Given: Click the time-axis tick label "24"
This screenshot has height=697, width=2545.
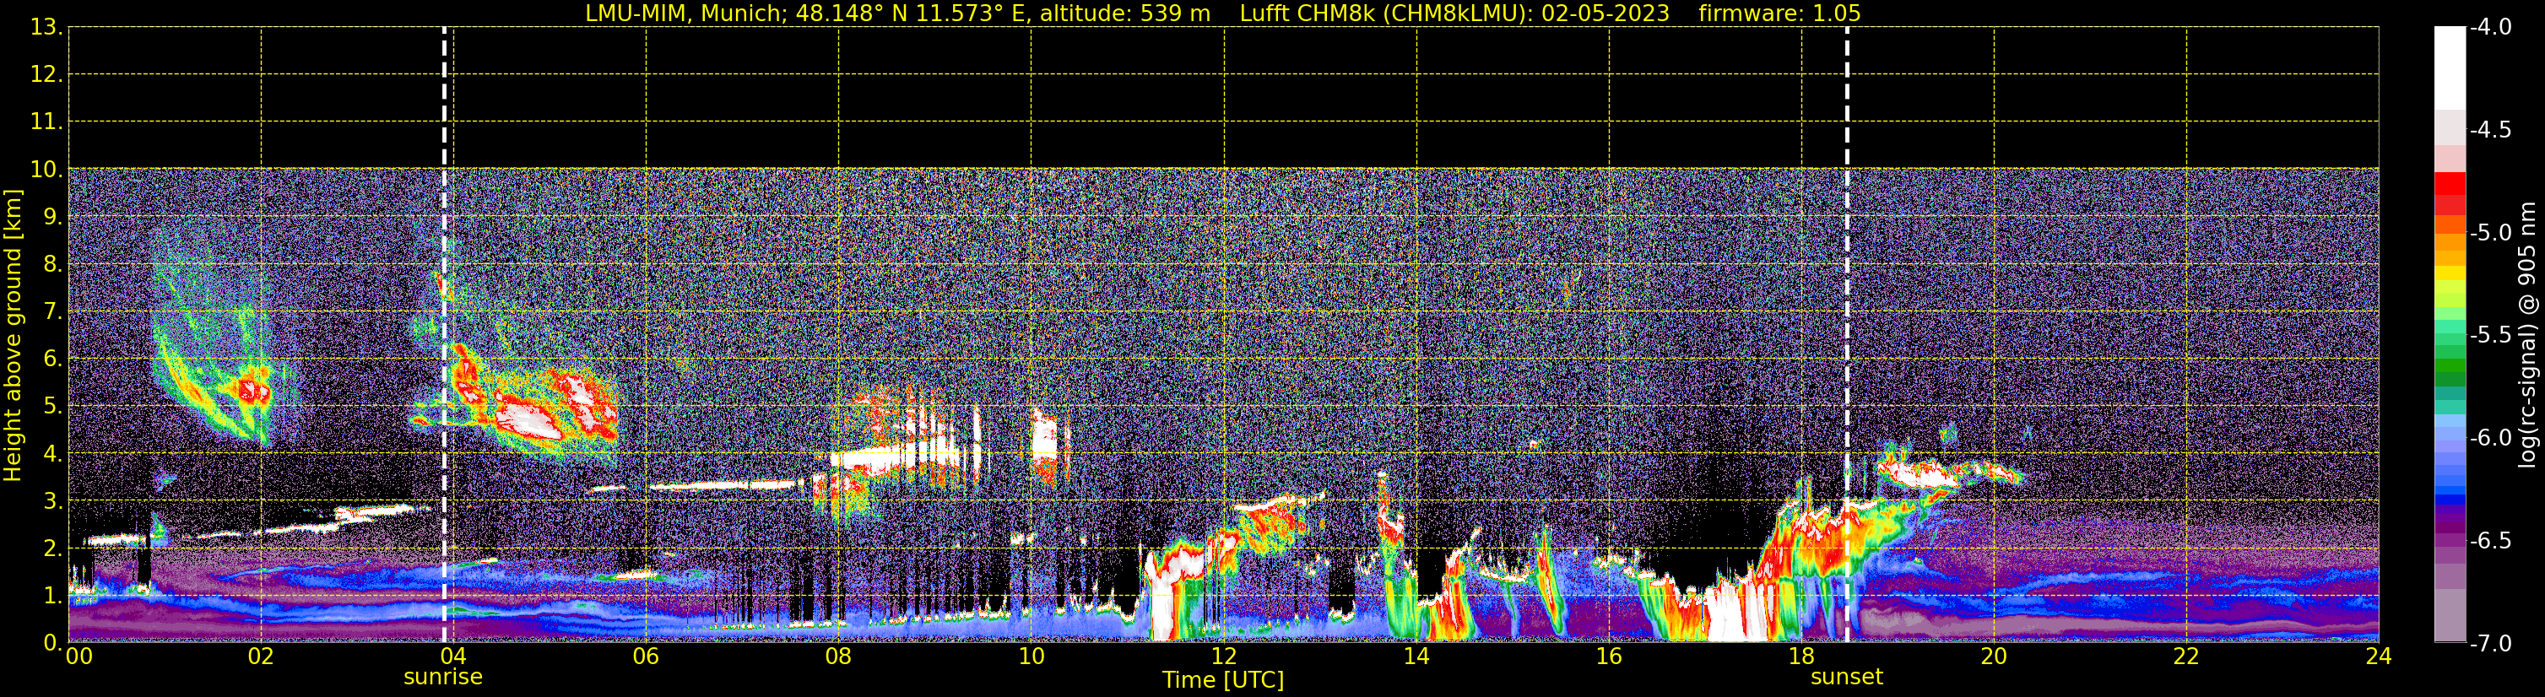Looking at the screenshot, I should (x=2378, y=657).
